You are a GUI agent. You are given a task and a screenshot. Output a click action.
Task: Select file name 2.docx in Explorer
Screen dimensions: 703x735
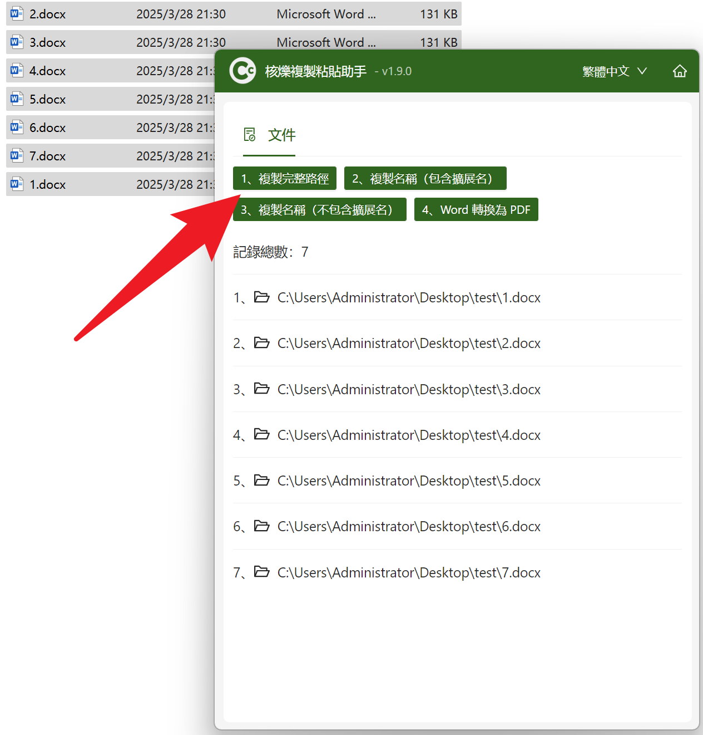[x=47, y=14]
